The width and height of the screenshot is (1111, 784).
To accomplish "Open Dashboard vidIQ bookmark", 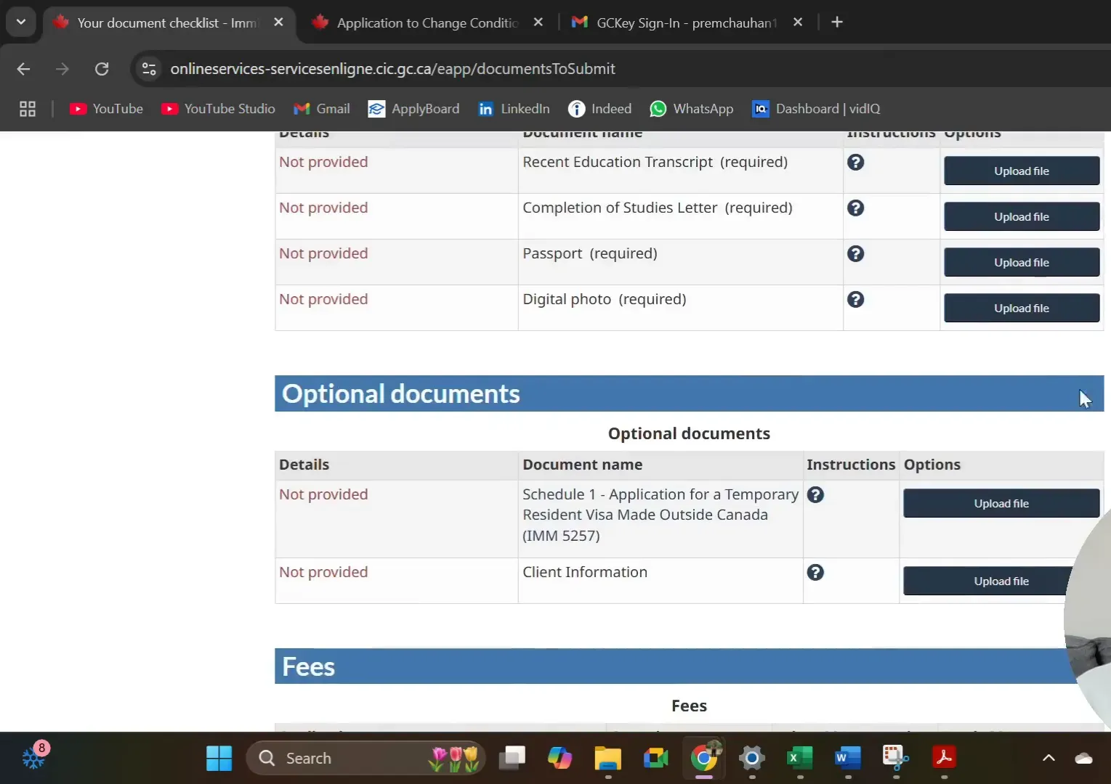I will [816, 109].
